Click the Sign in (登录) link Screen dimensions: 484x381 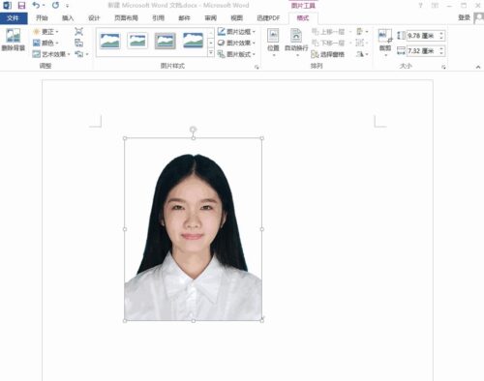[x=465, y=17]
